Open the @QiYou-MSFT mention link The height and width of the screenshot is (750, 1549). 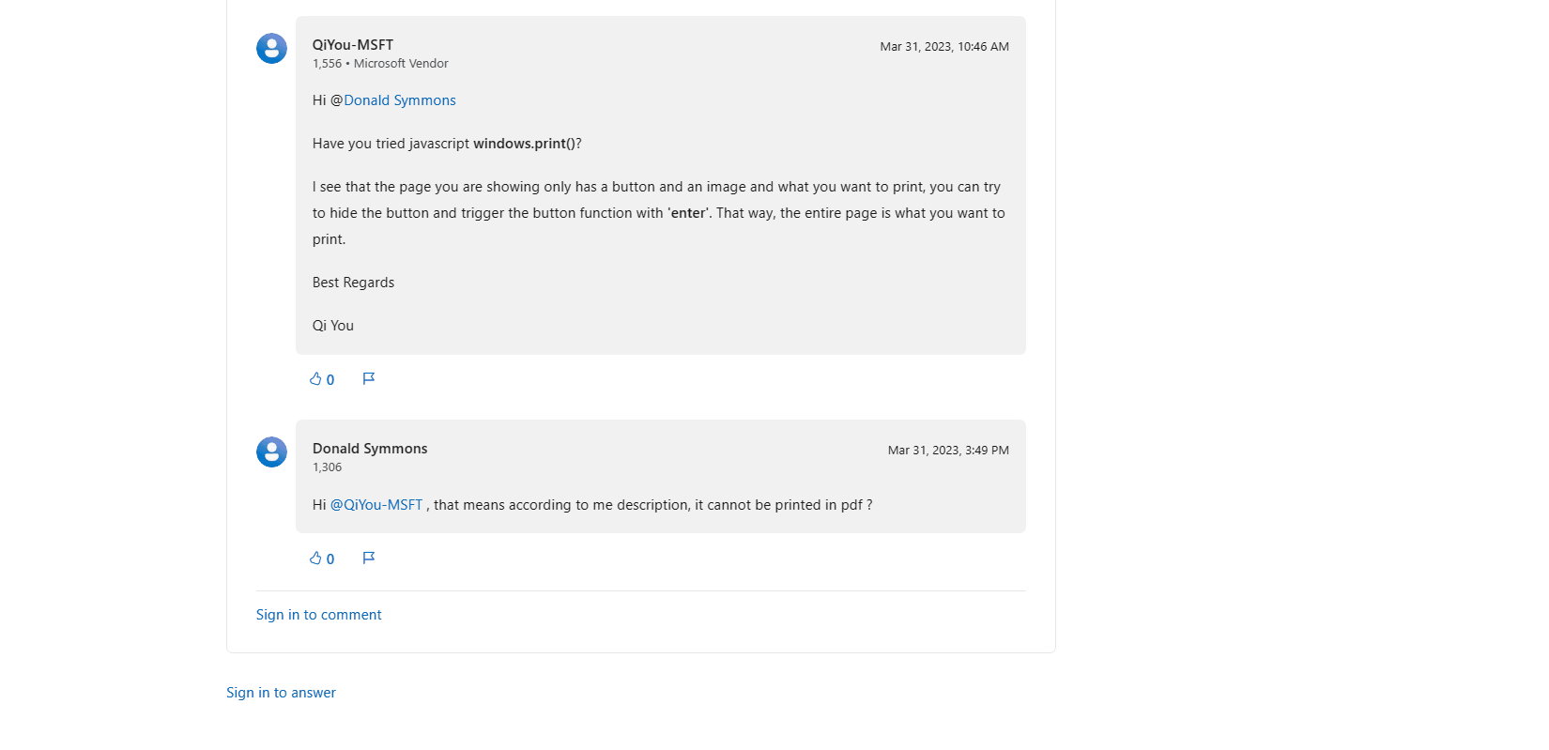click(376, 505)
